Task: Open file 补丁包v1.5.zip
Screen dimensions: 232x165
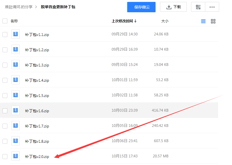Action: pos(37,96)
